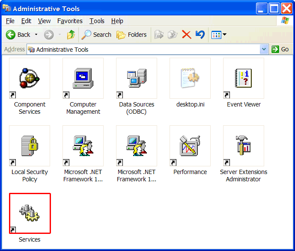Image resolution: width=295 pixels, height=251 pixels.
Task: Open the Edit menu
Action: coord(26,21)
